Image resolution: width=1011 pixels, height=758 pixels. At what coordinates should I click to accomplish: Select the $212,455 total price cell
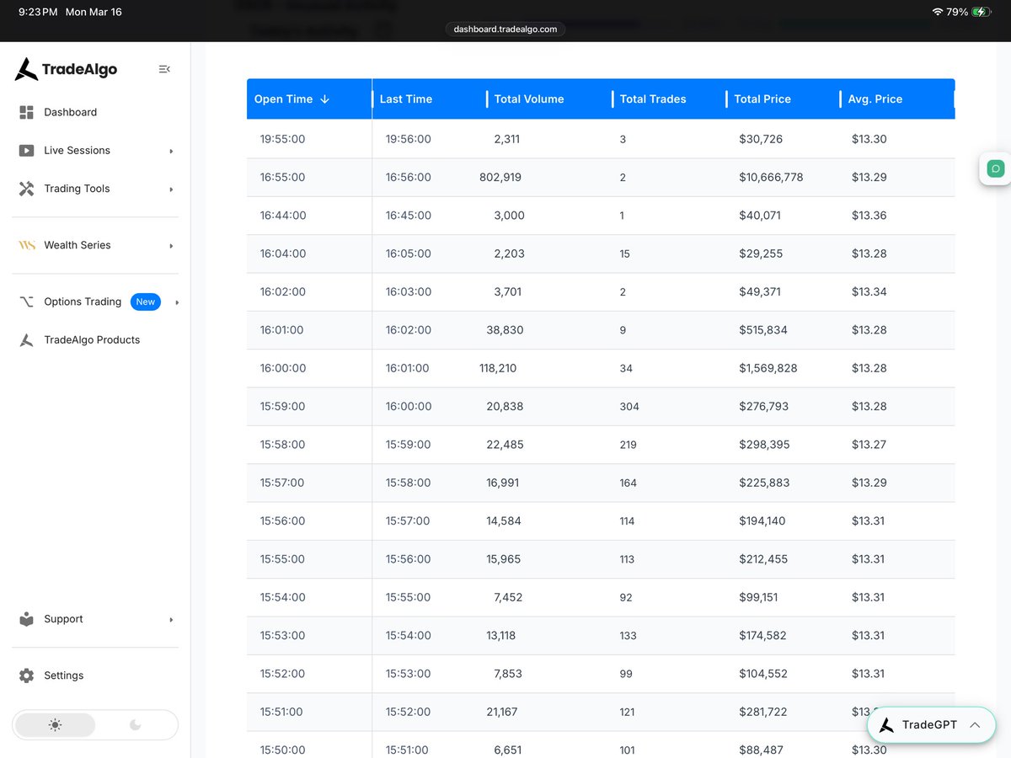[x=763, y=559]
